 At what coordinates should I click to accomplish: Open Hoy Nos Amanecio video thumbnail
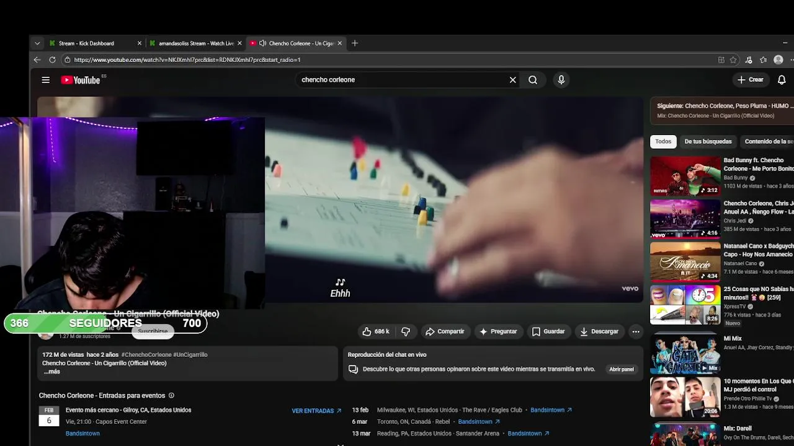point(685,261)
